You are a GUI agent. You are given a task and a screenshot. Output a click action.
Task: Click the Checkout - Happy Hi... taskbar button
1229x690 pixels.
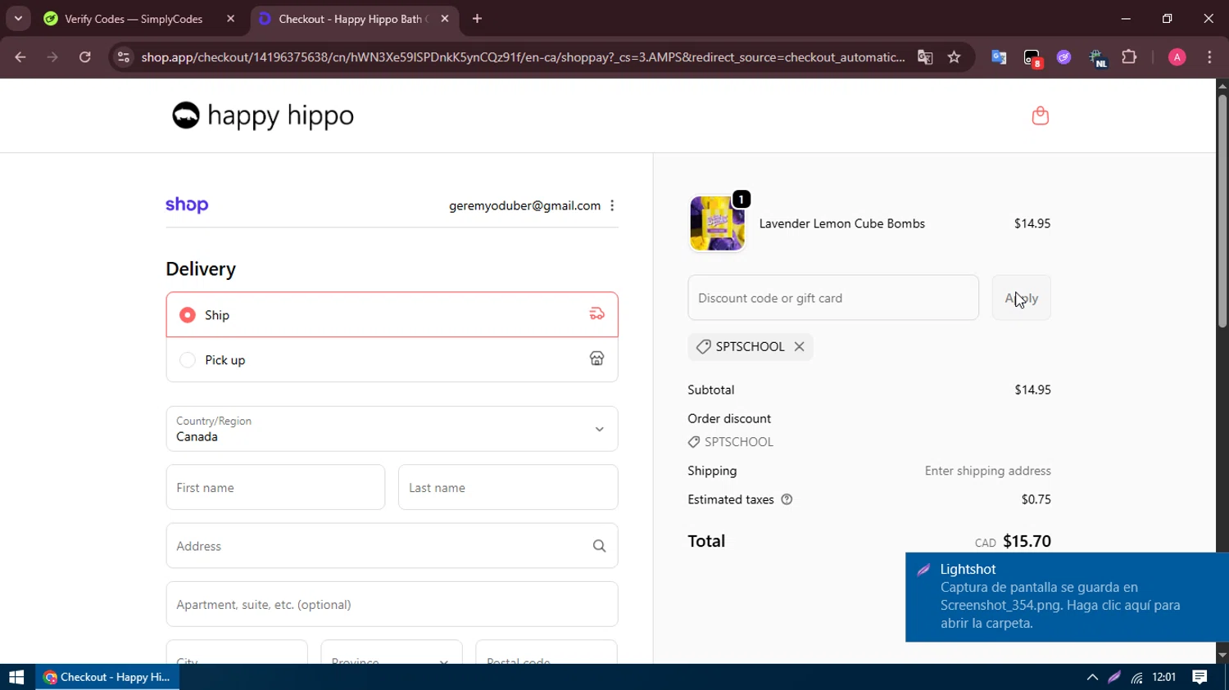(107, 677)
